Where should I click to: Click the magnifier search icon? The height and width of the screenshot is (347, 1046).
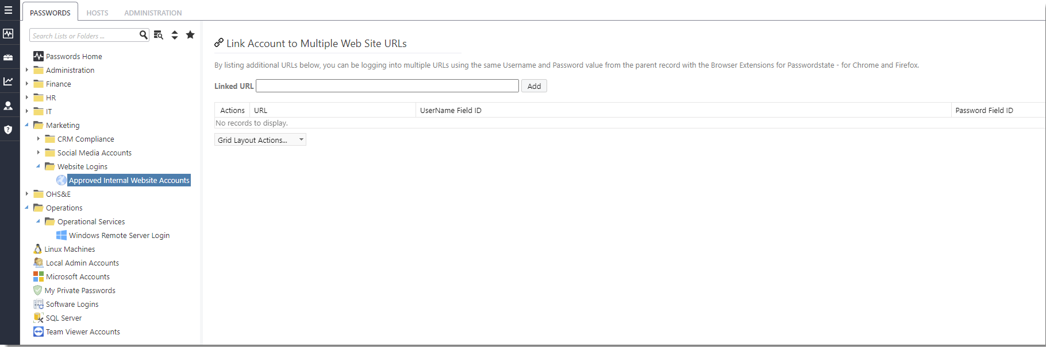pyautogui.click(x=144, y=35)
